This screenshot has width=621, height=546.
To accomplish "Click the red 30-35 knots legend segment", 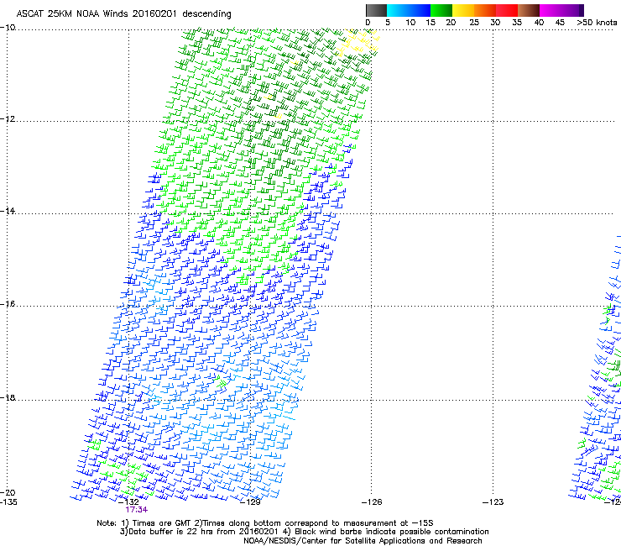I will tap(507, 10).
